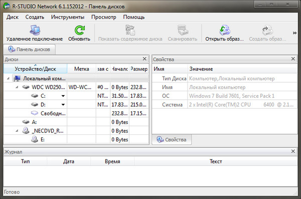Click the Готово status bar text

tap(12, 192)
